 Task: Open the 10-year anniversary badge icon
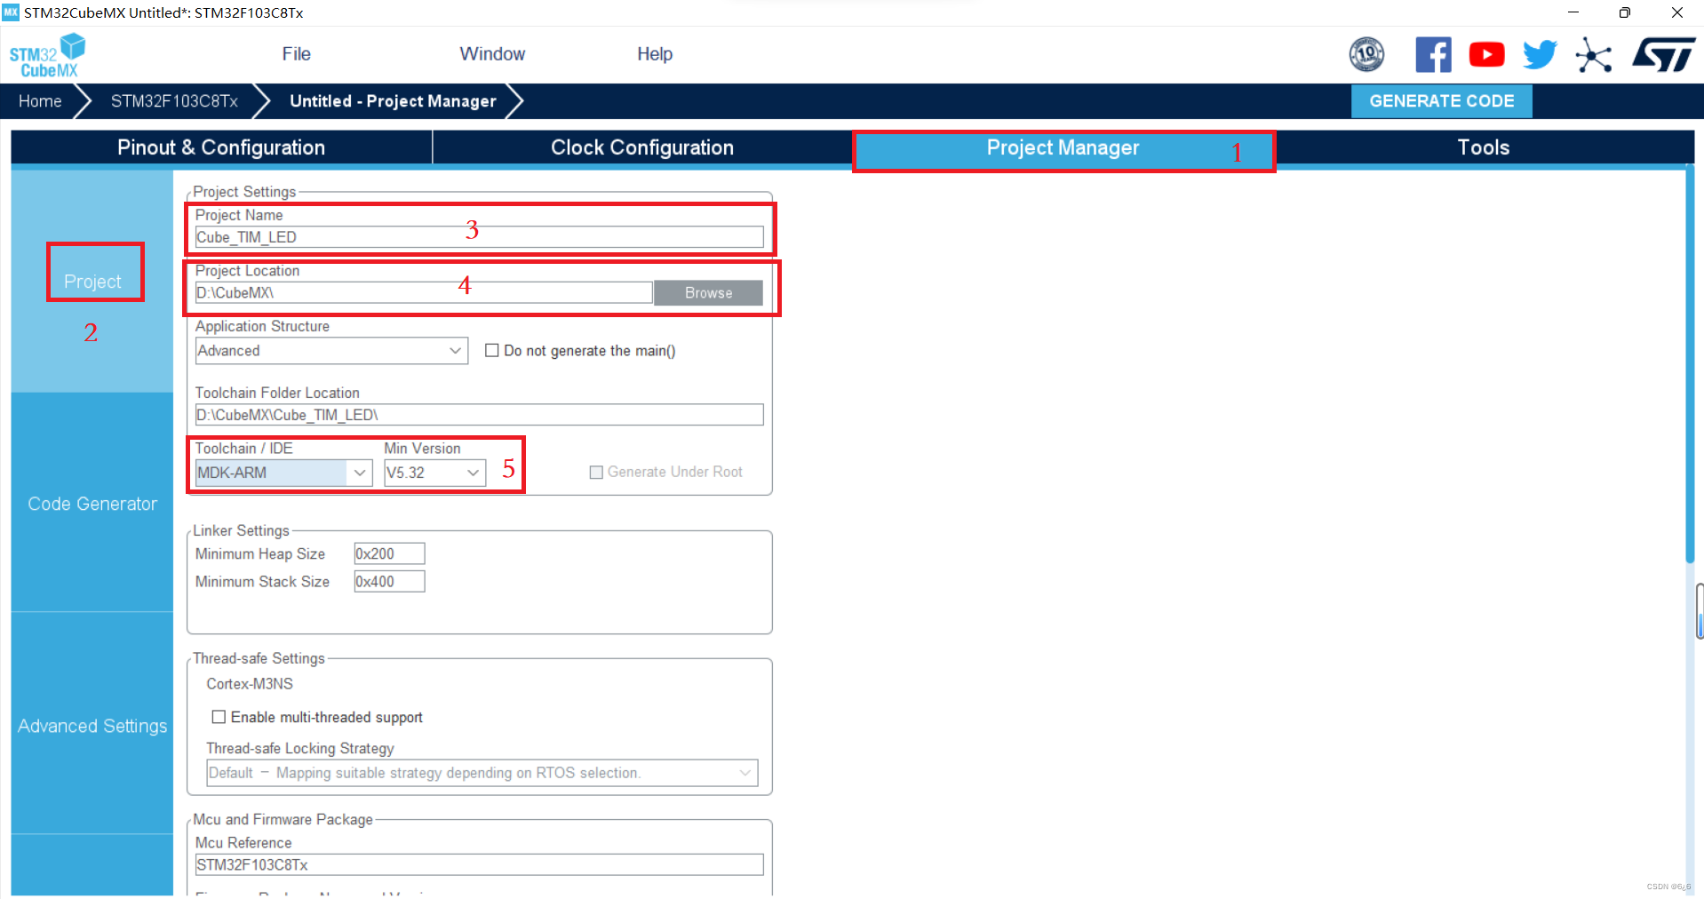pyautogui.click(x=1366, y=54)
